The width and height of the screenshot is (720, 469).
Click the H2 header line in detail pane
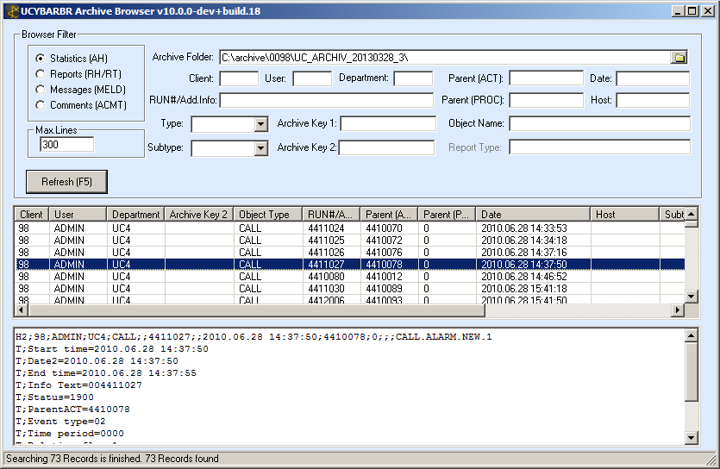pyautogui.click(x=254, y=336)
